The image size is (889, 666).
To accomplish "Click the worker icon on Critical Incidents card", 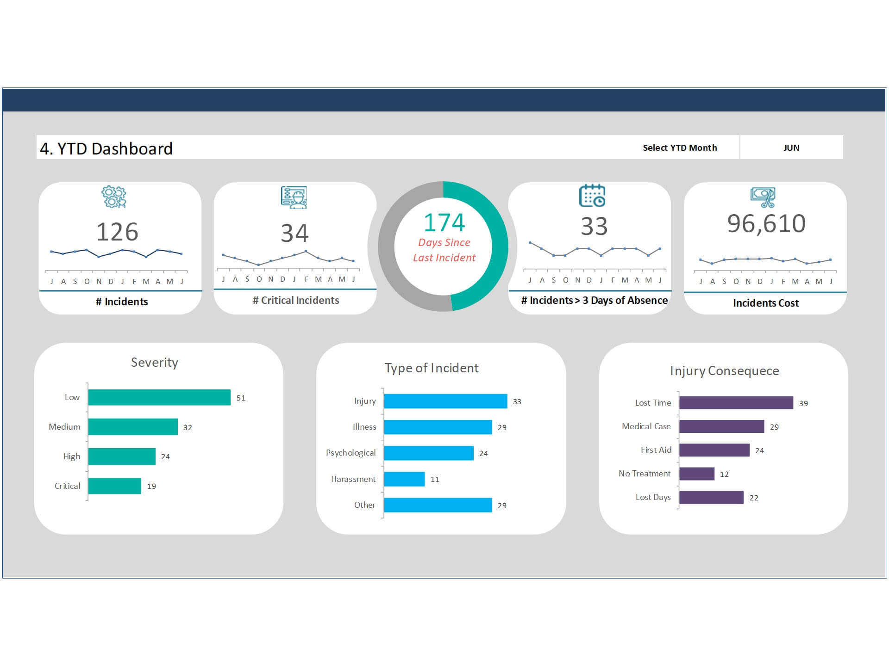I will click(294, 196).
